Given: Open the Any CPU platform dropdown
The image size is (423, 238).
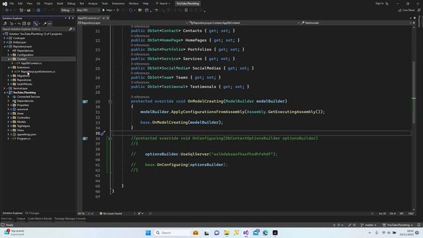Looking at the screenshot, I should pos(88,11).
